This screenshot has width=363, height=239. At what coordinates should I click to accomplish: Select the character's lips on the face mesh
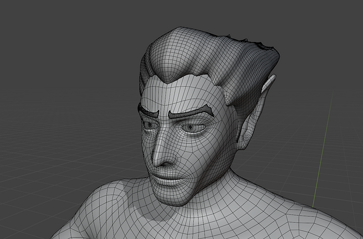pyautogui.click(x=170, y=179)
